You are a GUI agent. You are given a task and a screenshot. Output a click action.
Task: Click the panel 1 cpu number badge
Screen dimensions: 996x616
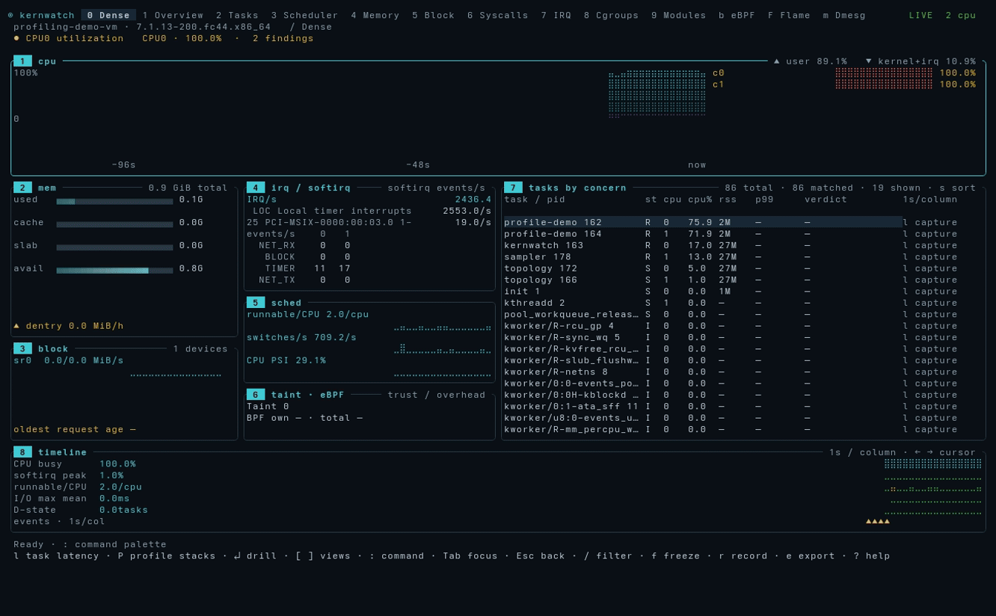tap(22, 61)
